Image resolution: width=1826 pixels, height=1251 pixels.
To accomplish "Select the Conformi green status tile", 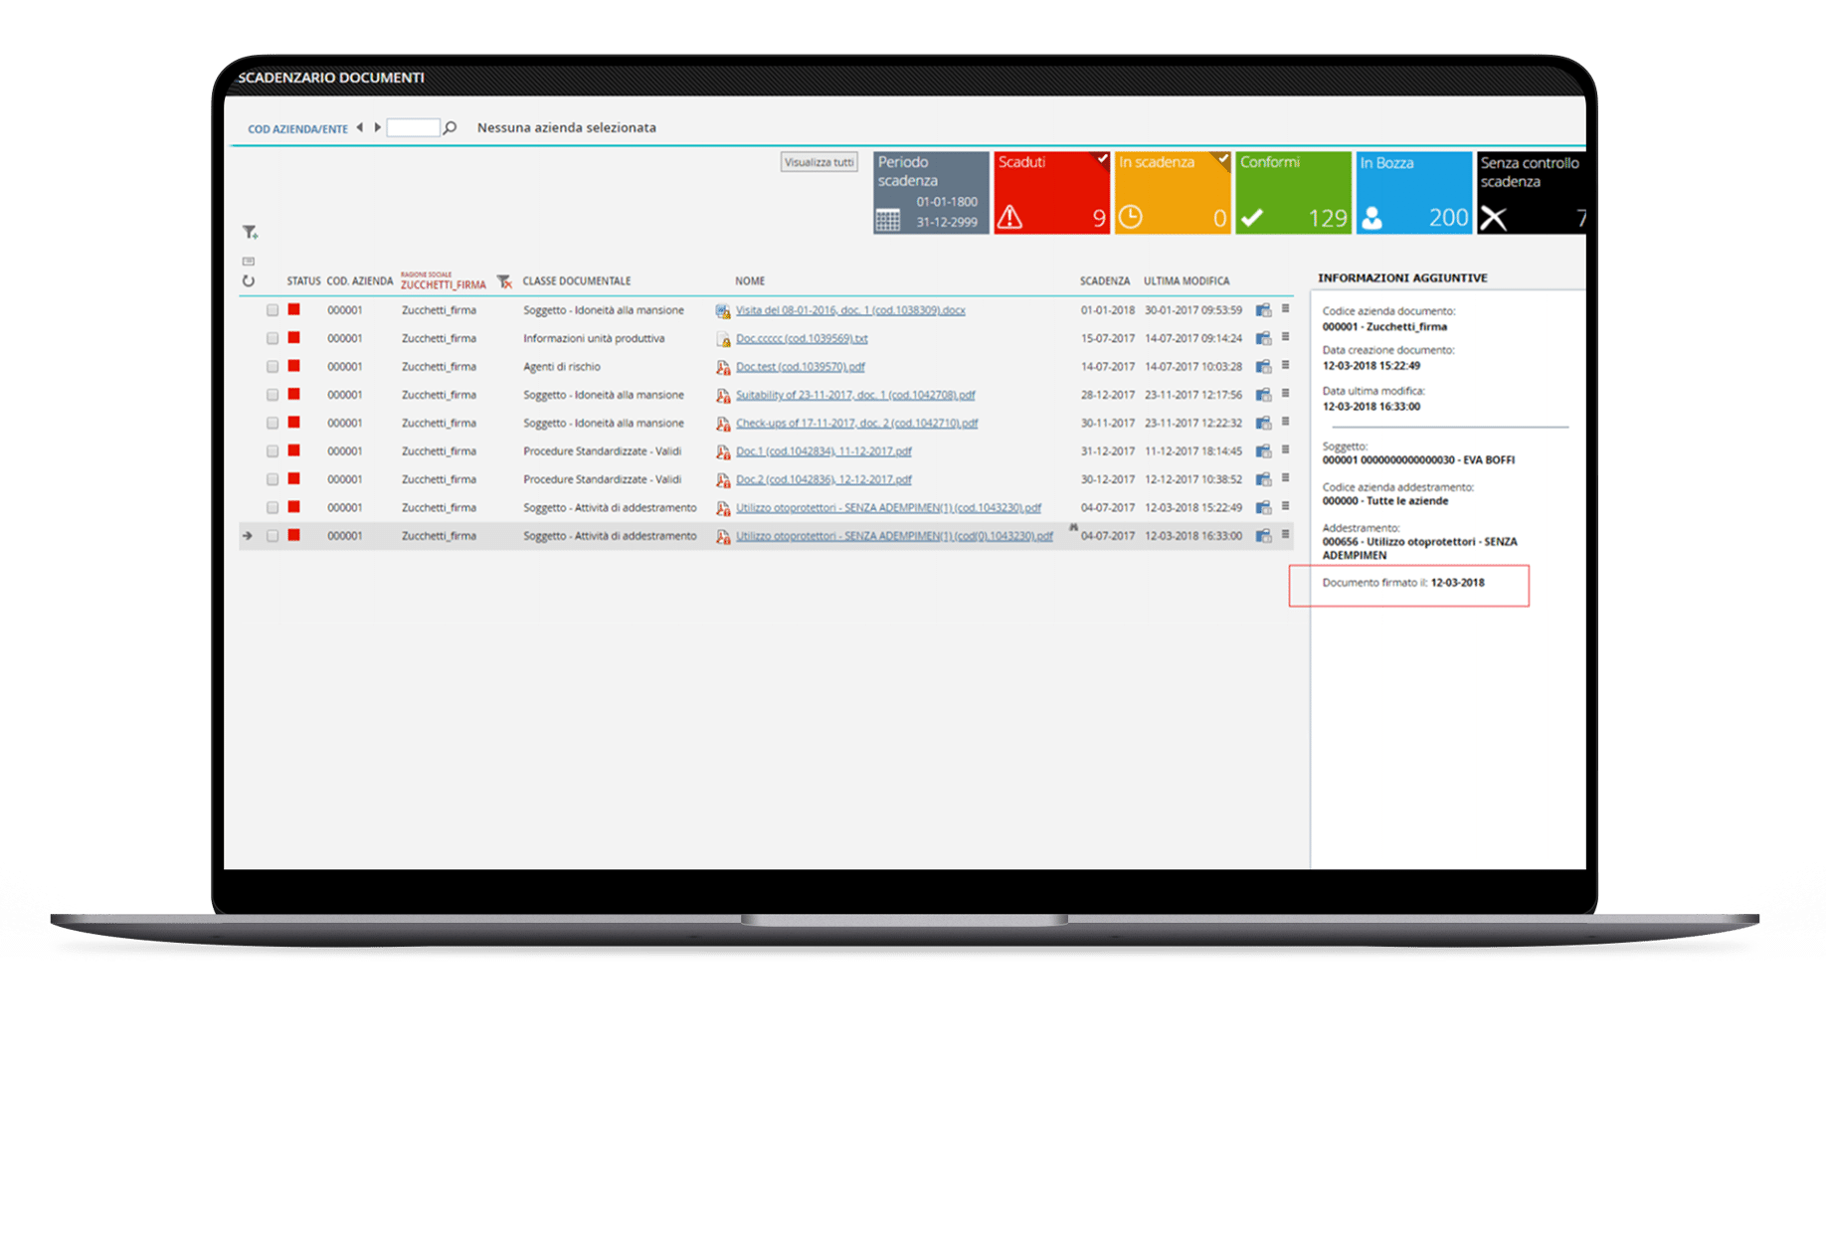I will tap(1293, 193).
